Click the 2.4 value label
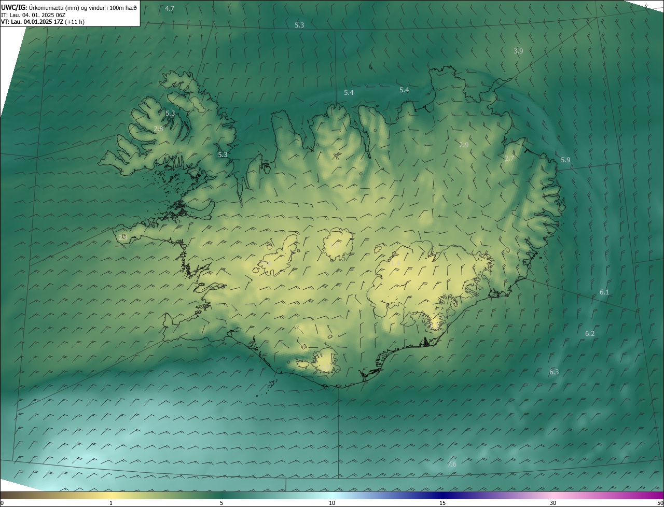664x507 pixels. pyautogui.click(x=122, y=237)
